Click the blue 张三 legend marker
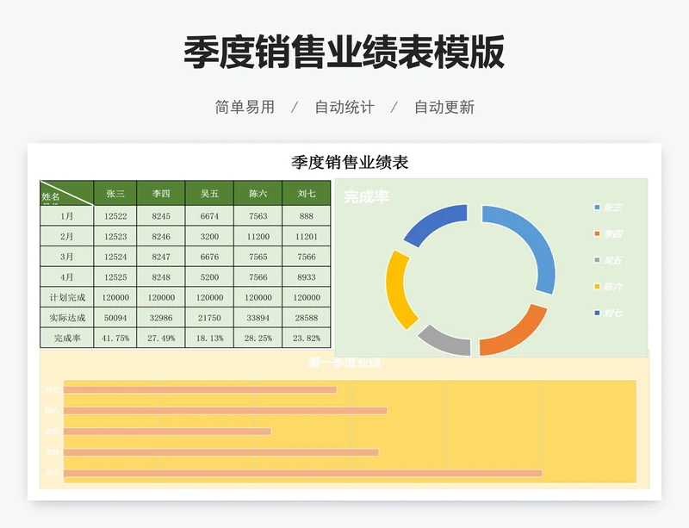Screen dimensions: 689x528 click(597, 208)
